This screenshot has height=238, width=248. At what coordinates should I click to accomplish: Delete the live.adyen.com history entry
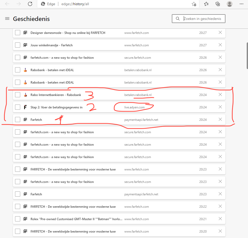(x=220, y=107)
